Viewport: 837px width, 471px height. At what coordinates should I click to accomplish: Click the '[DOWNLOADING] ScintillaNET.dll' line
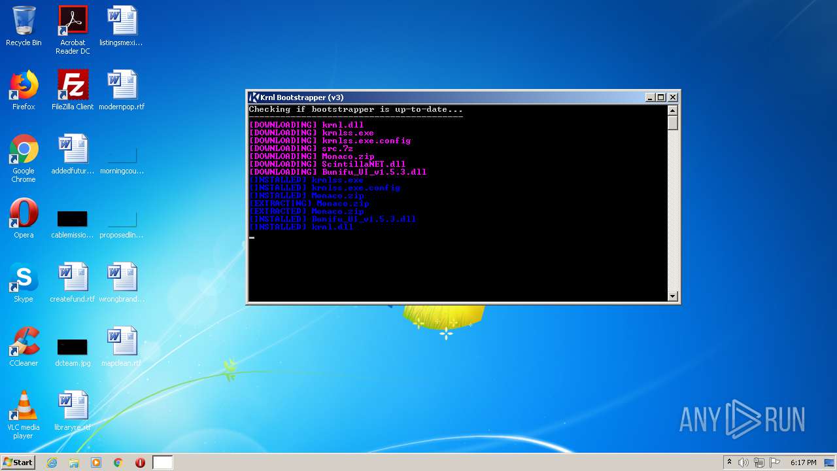pyautogui.click(x=327, y=164)
